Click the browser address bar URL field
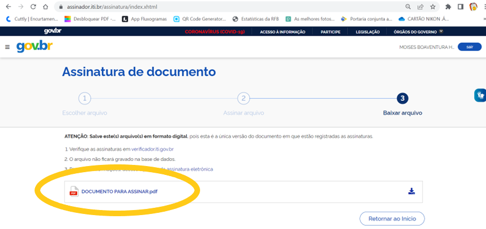This screenshot has height=229, width=486. point(223,7)
